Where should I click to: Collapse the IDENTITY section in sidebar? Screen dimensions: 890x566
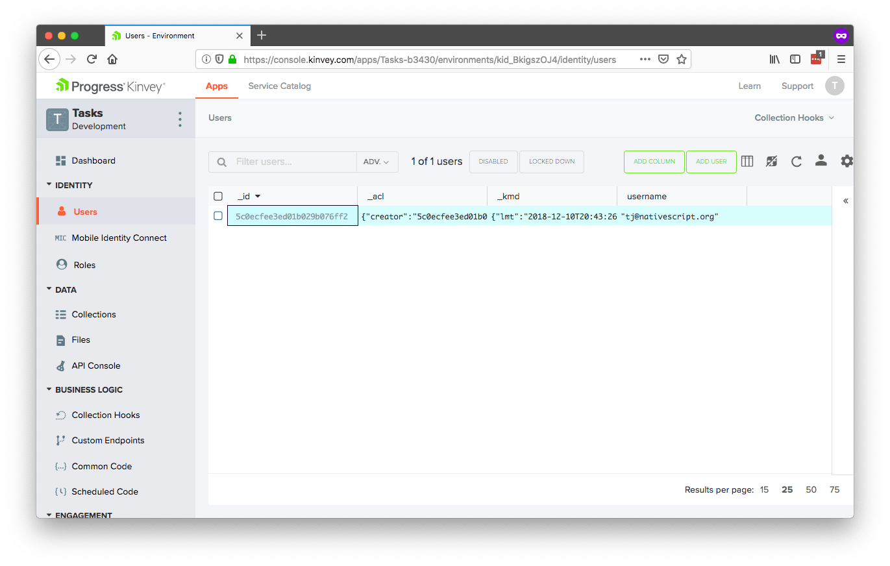(49, 185)
